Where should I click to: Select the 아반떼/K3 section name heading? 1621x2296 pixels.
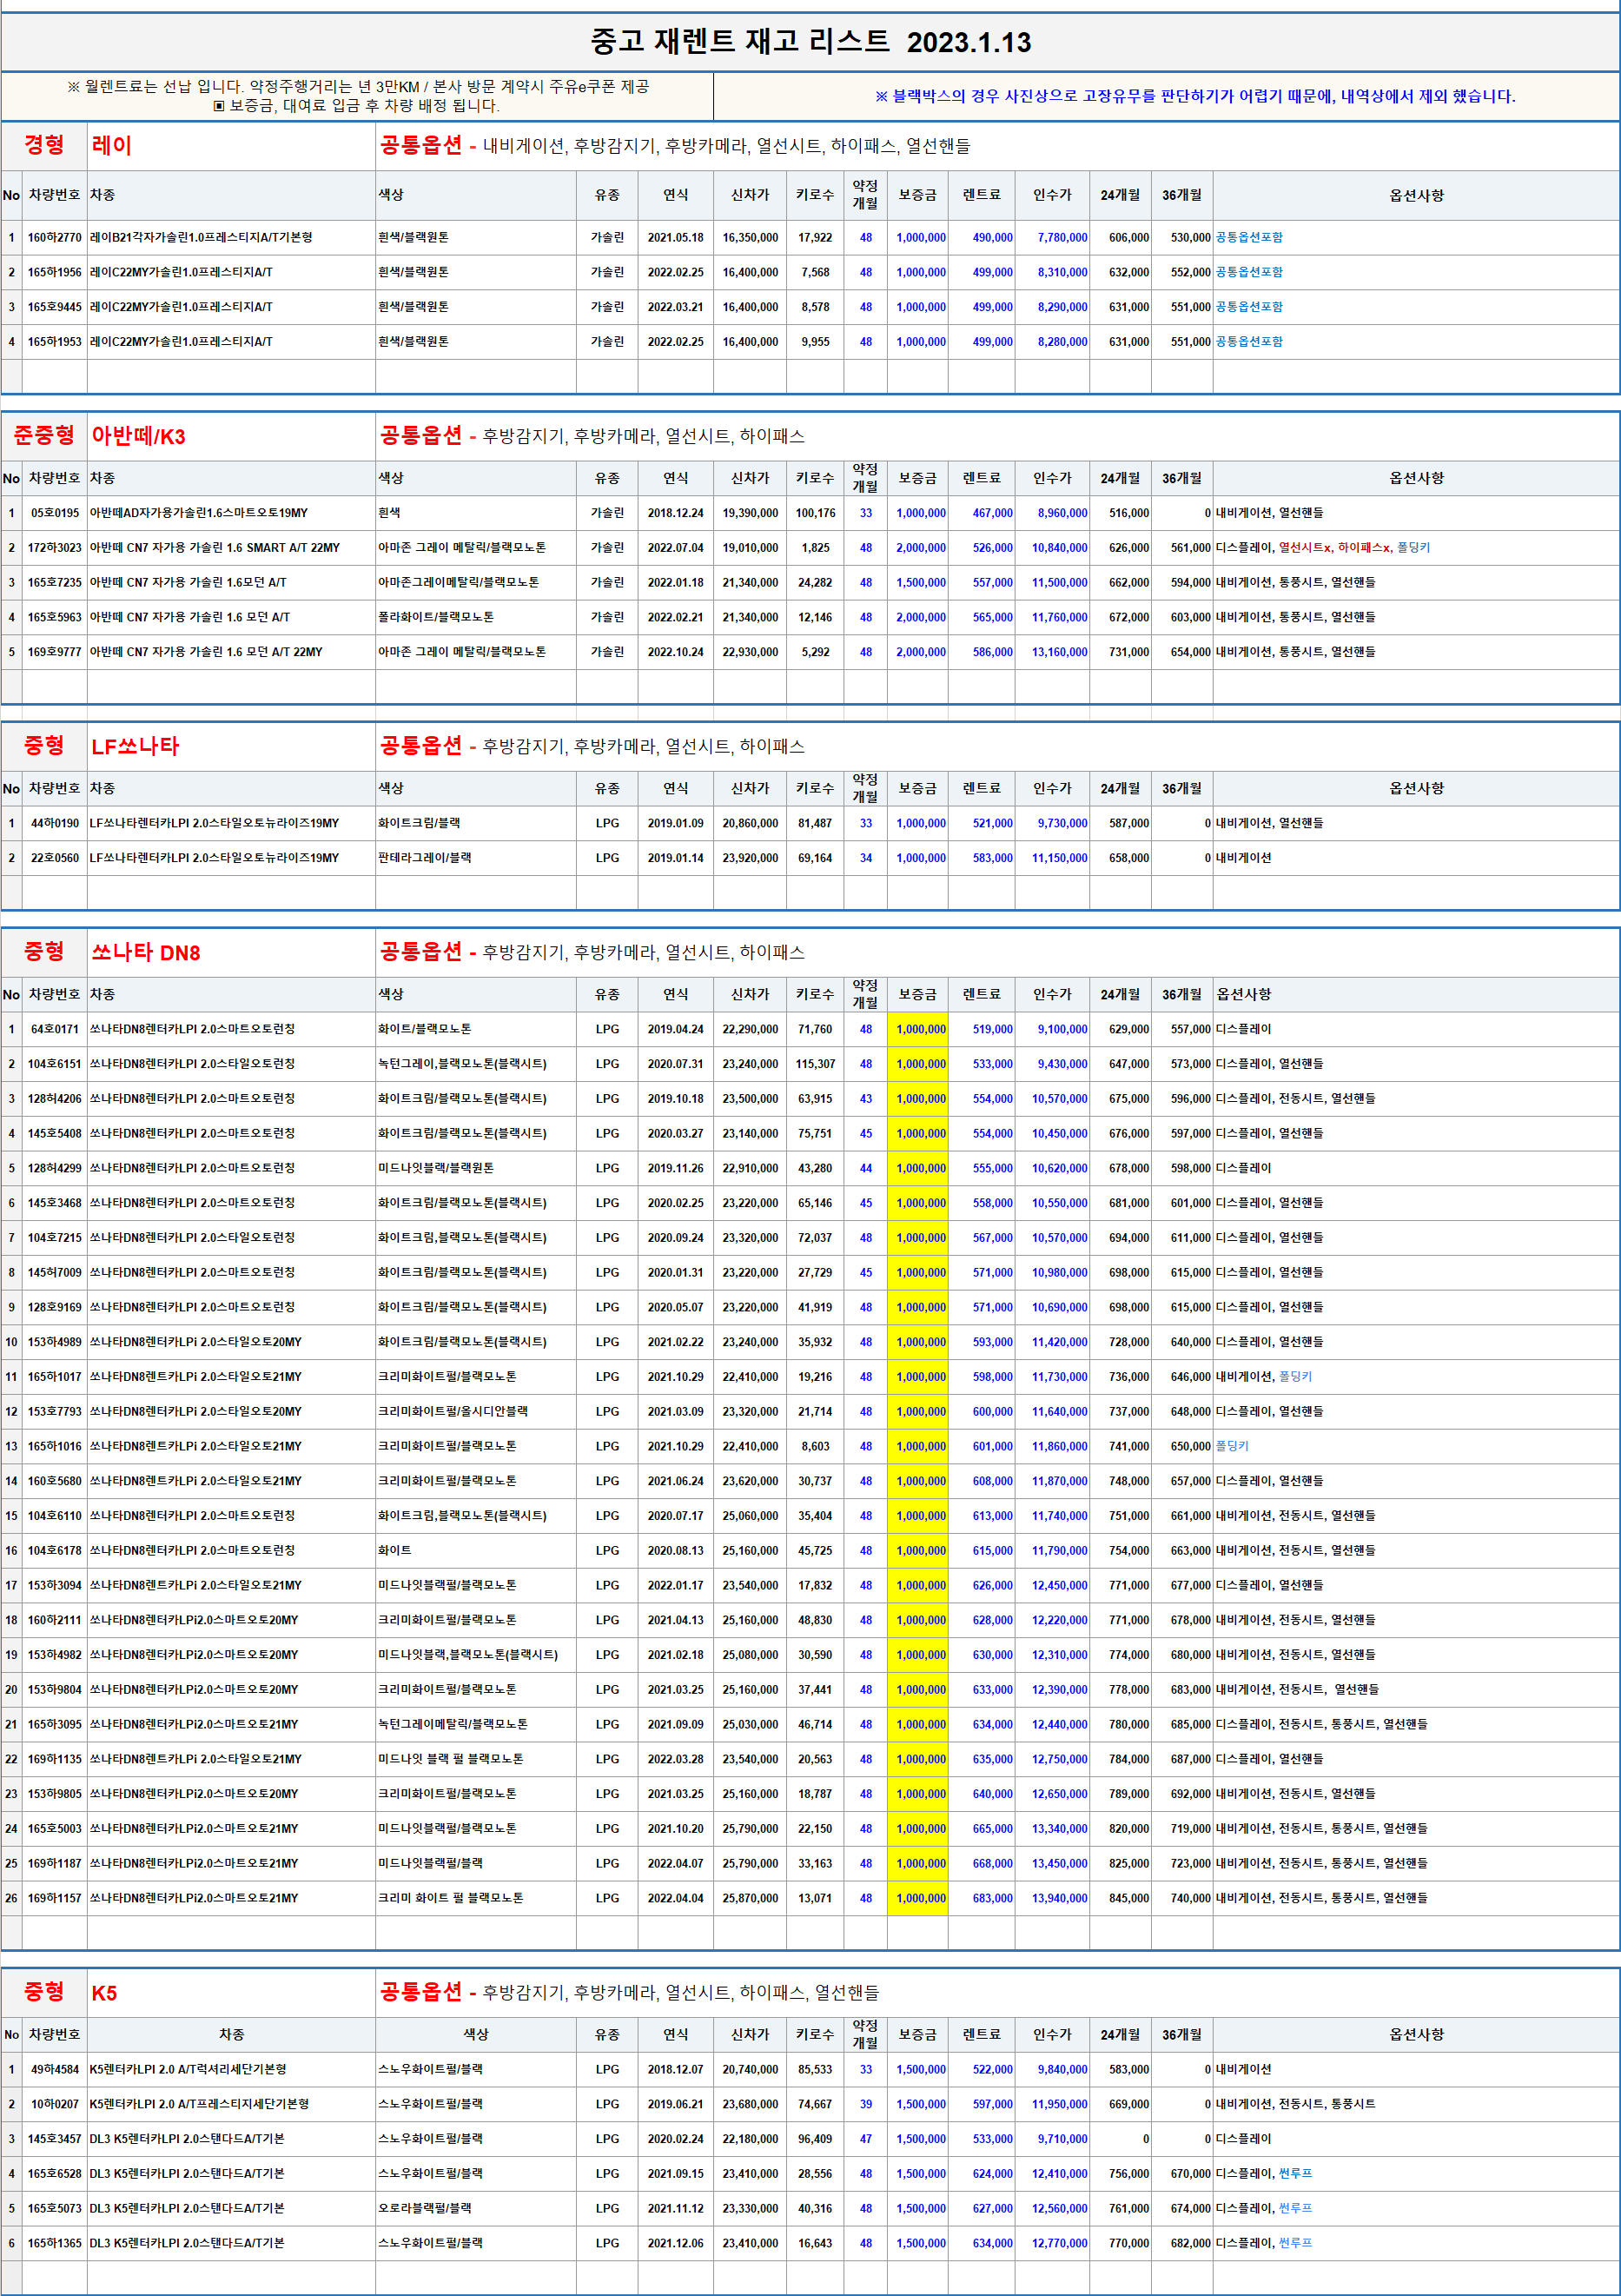click(x=139, y=436)
